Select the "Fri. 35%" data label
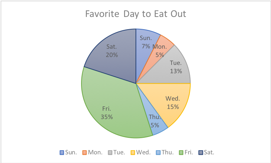This screenshot has height=163, width=271. pyautogui.click(x=107, y=113)
